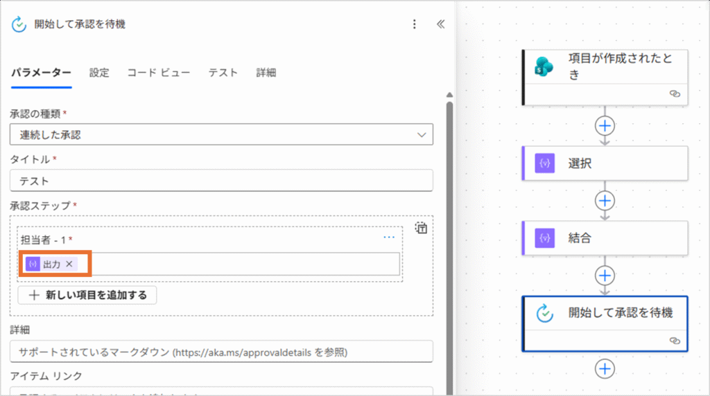Add step after 開始して承認を待機 card

tap(605, 368)
